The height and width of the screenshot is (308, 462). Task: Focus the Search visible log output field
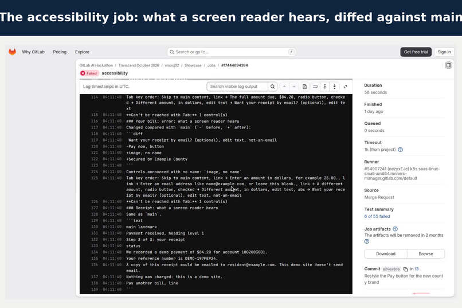click(x=237, y=87)
